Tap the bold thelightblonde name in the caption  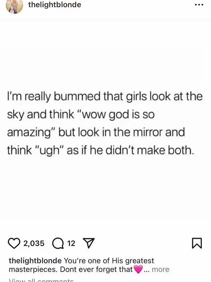pyautogui.click(x=35, y=261)
